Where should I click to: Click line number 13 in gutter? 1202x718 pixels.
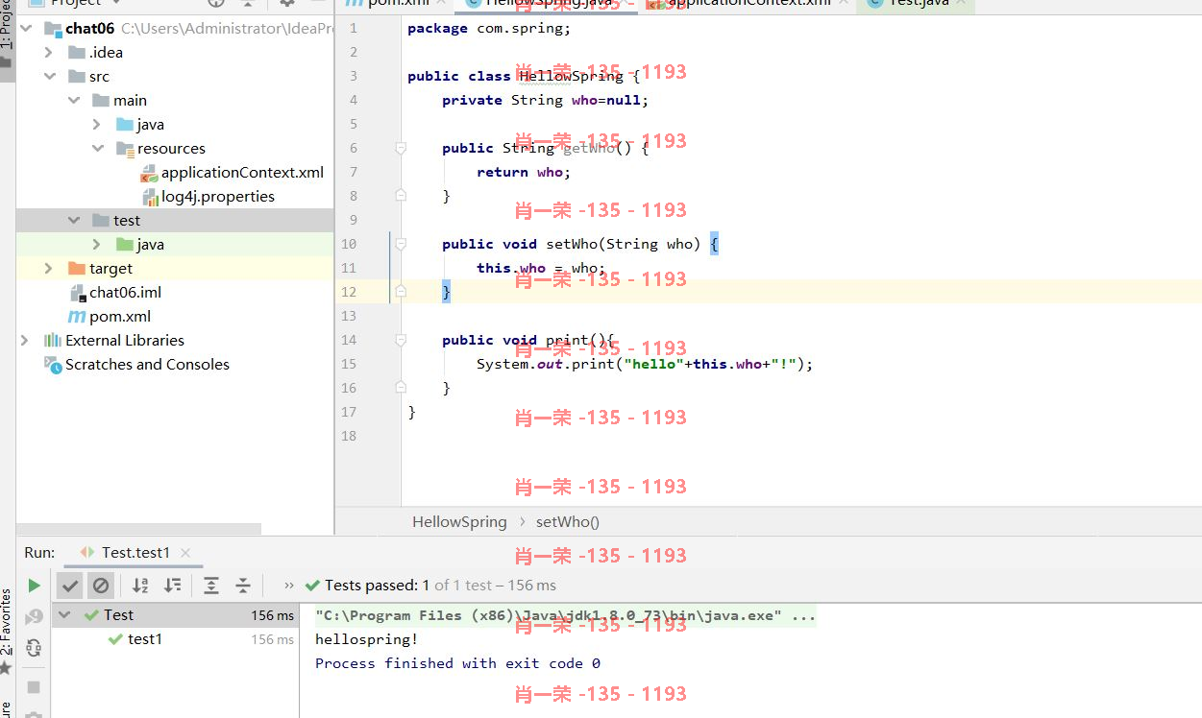tap(349, 316)
